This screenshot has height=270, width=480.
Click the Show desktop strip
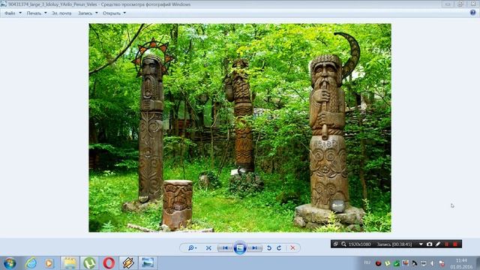(478, 263)
